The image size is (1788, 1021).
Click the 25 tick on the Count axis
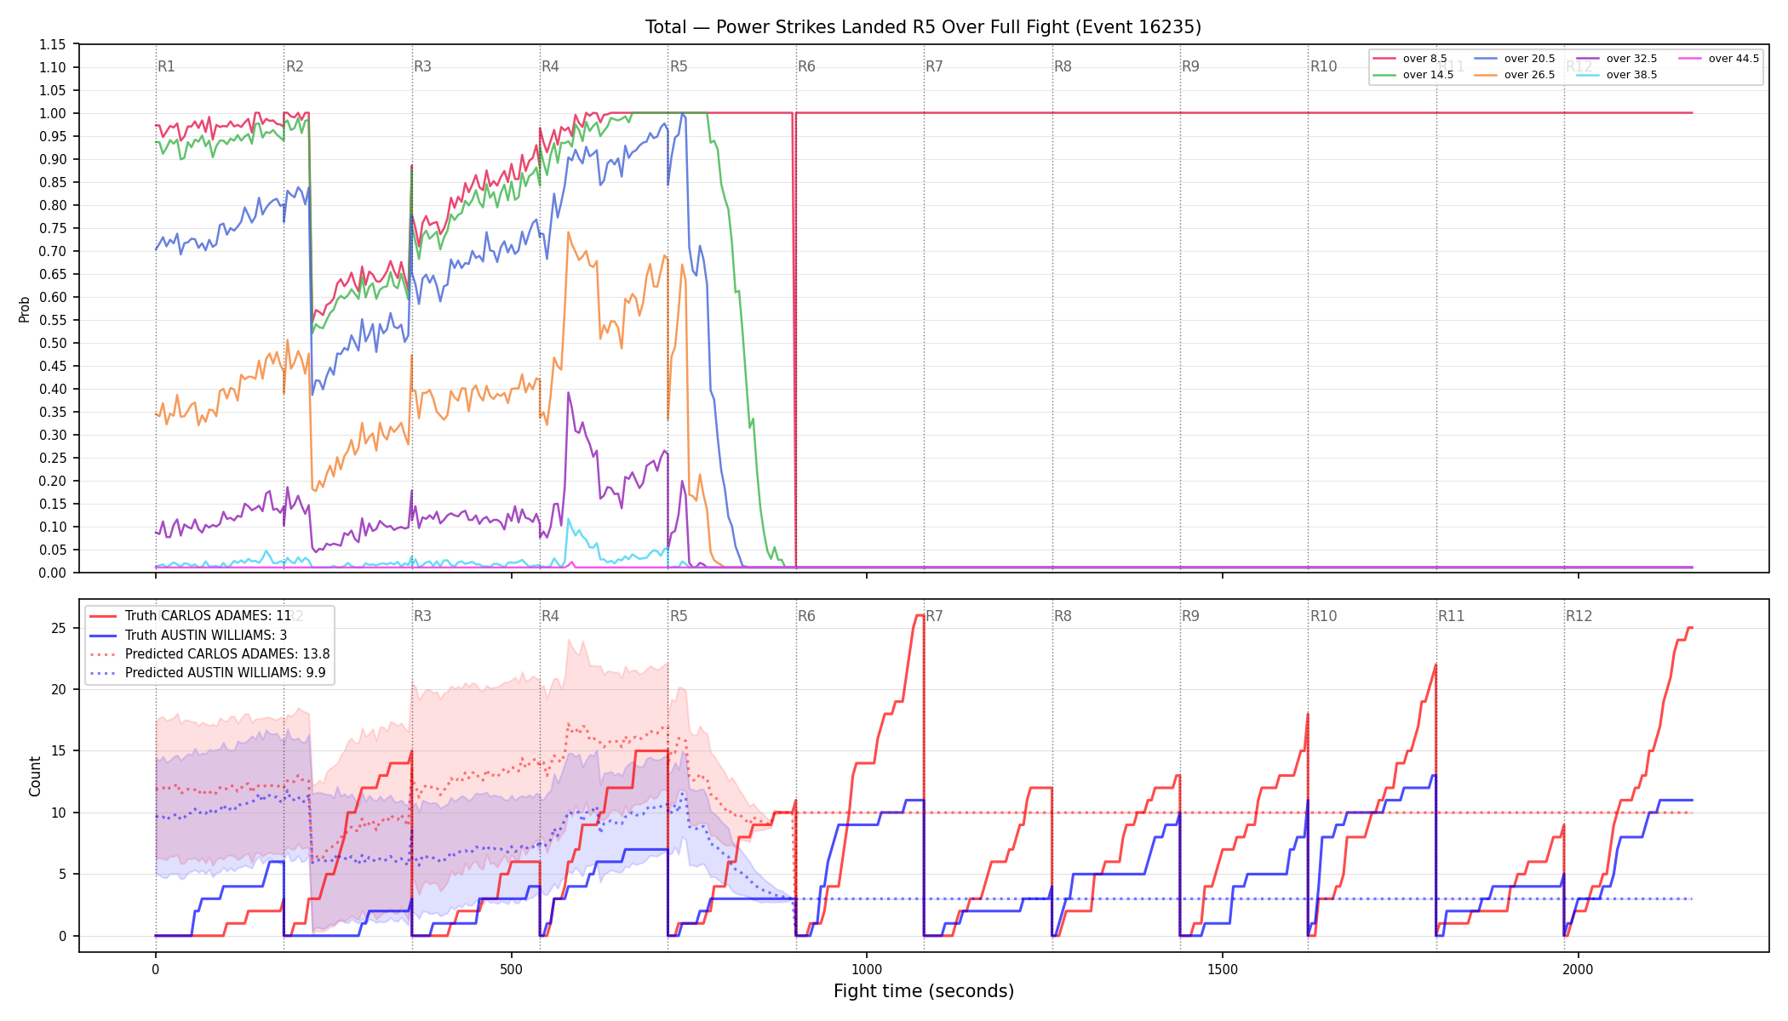[x=59, y=628]
